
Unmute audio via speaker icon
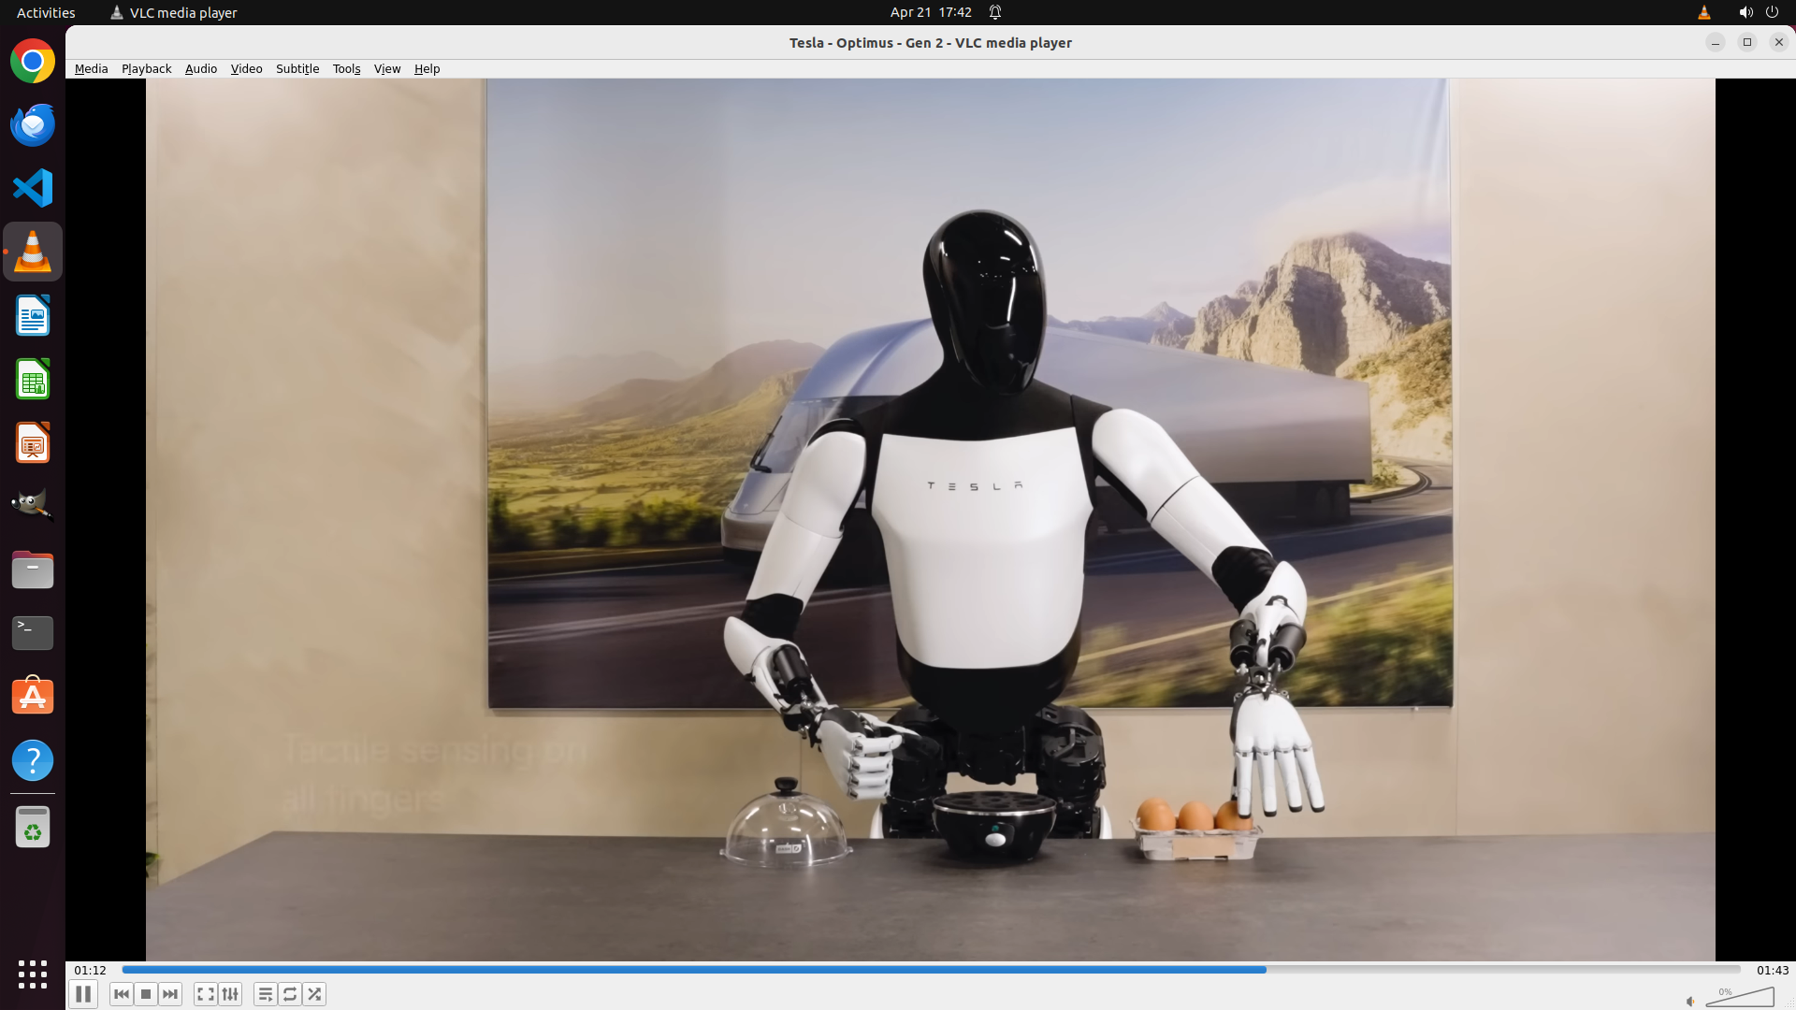point(1690,1002)
